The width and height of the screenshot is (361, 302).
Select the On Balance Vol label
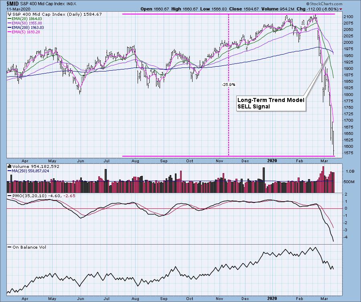point(29,247)
